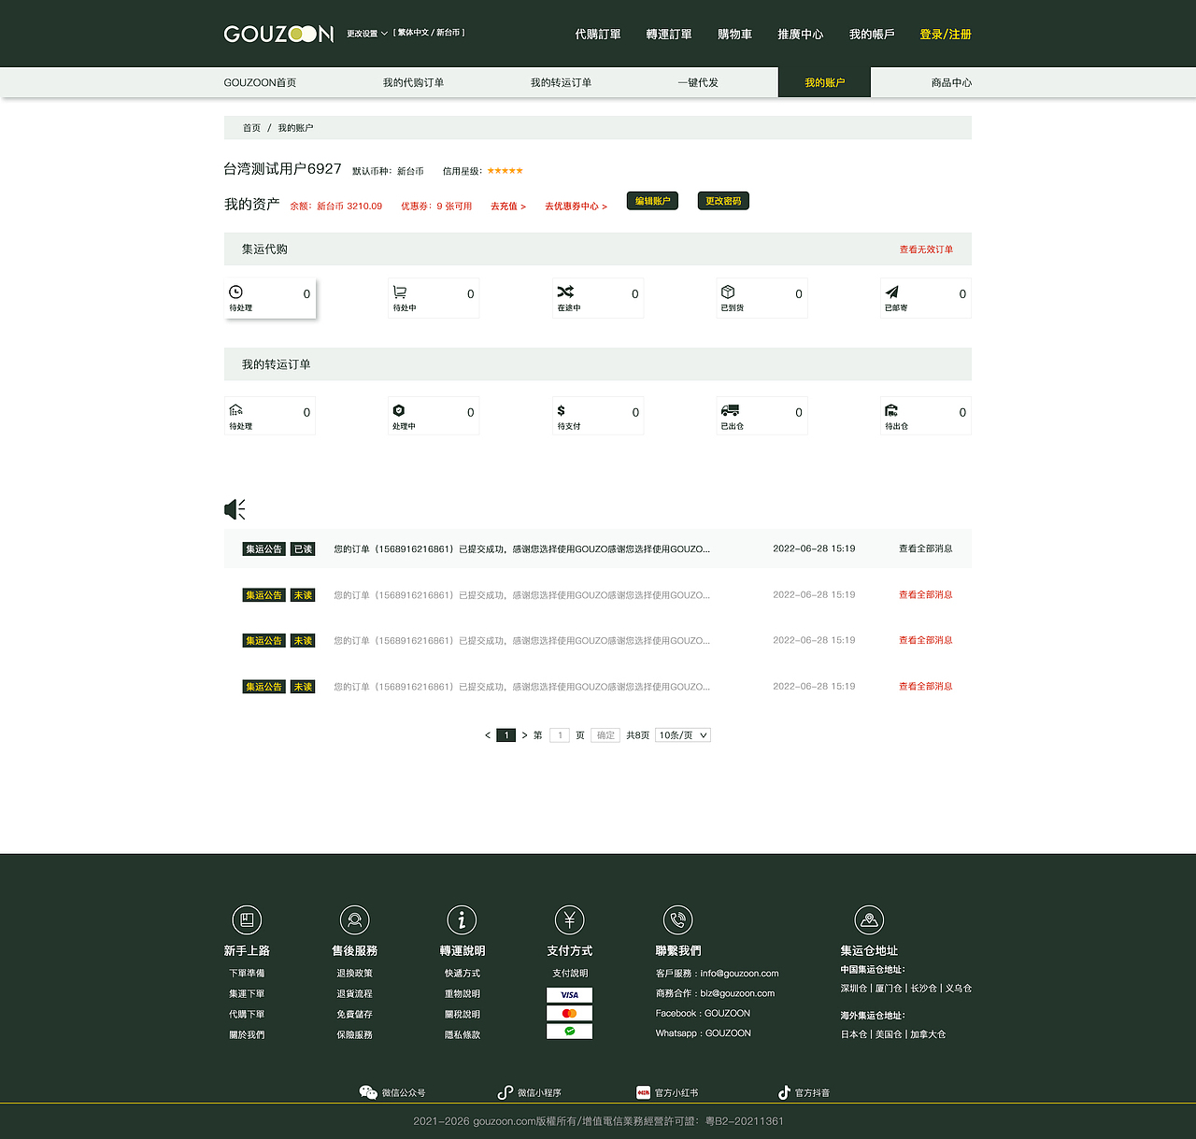Switch to the 我的代购订单 tab
Image resolution: width=1196 pixels, height=1139 pixels.
pyautogui.click(x=413, y=82)
